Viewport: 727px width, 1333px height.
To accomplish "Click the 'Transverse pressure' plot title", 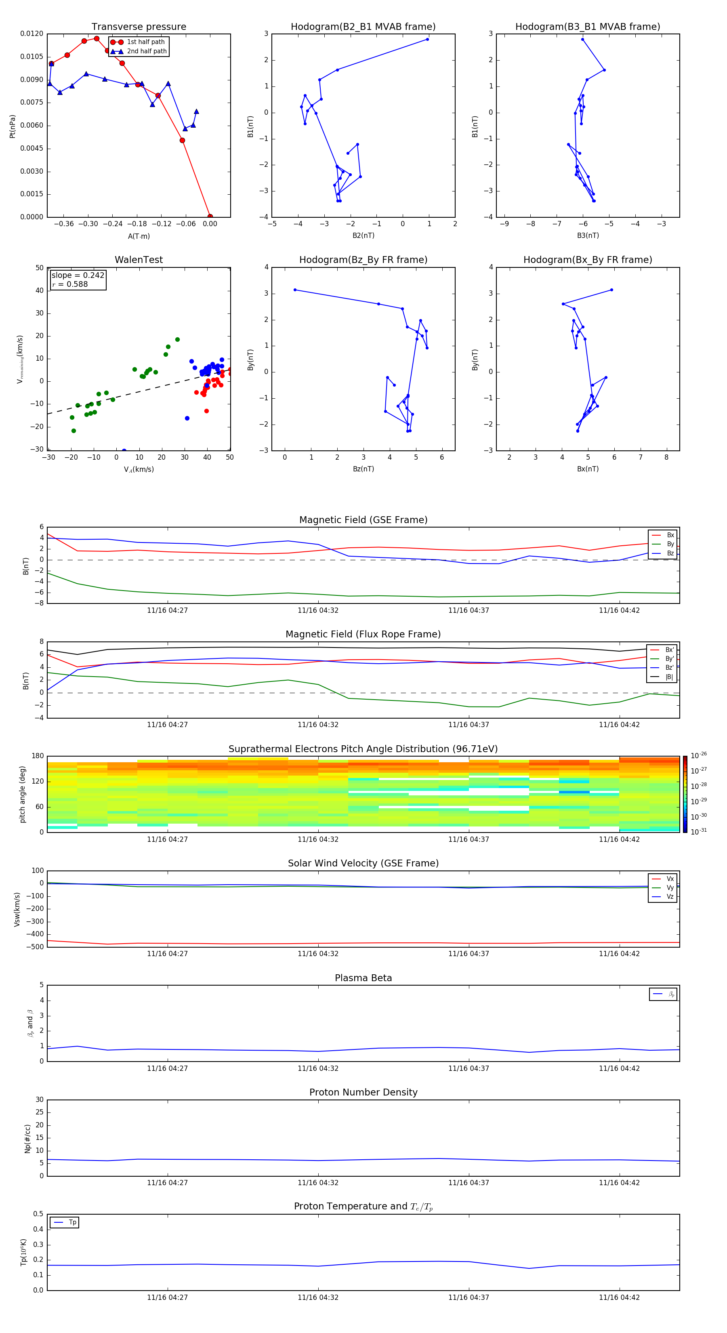I will click(139, 27).
